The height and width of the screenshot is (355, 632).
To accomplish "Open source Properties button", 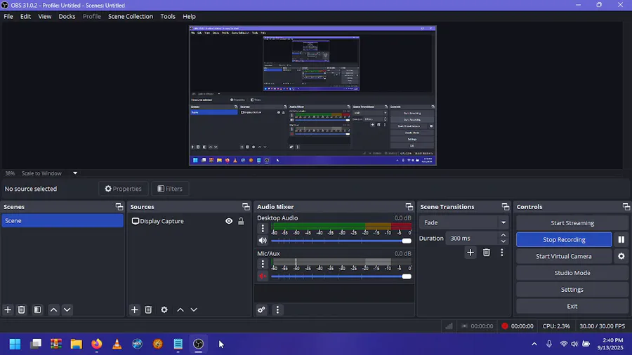I will pyautogui.click(x=124, y=189).
